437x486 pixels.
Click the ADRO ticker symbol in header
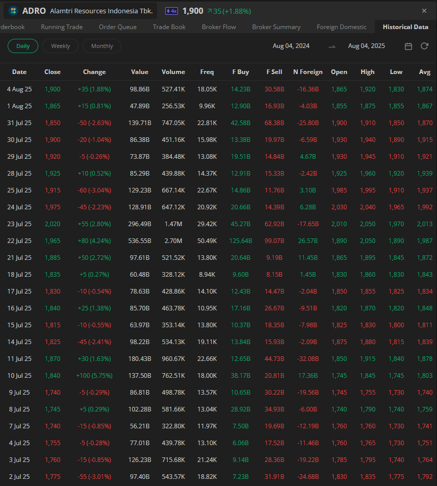[34, 11]
